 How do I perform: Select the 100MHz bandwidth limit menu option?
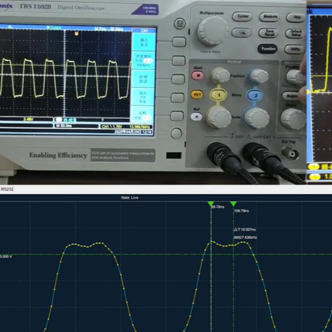pos(144,61)
